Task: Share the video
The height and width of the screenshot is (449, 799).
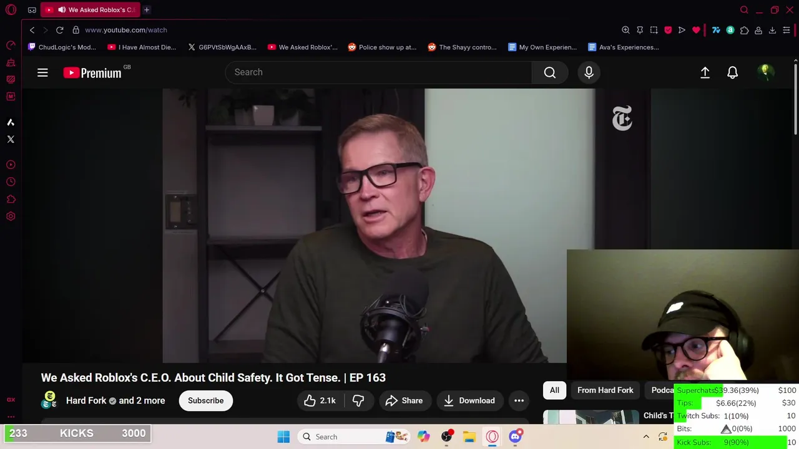Action: point(404,401)
